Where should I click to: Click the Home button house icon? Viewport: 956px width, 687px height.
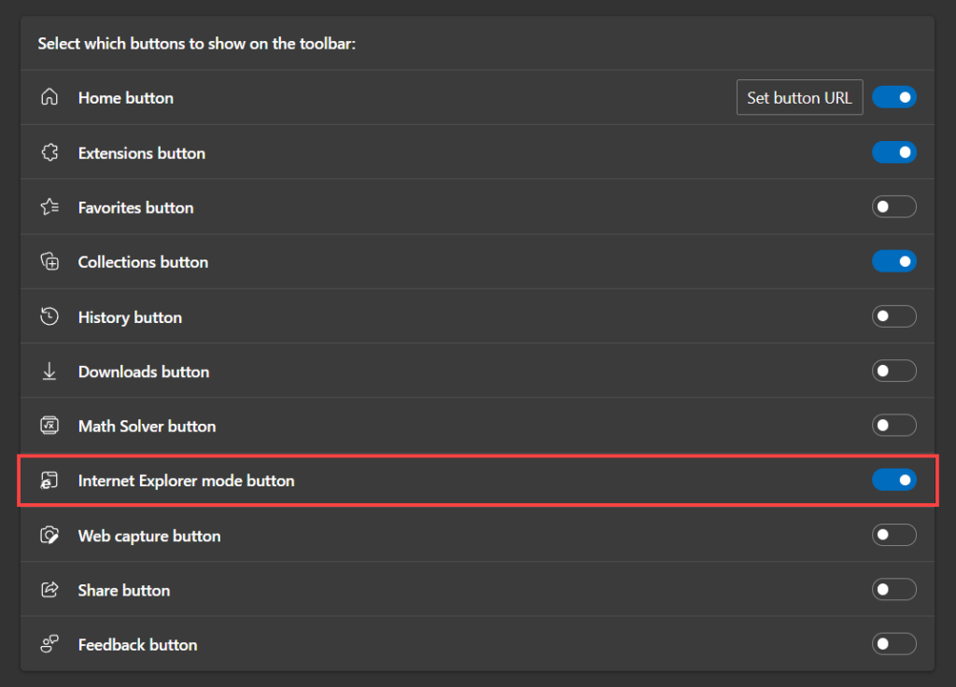coord(49,98)
